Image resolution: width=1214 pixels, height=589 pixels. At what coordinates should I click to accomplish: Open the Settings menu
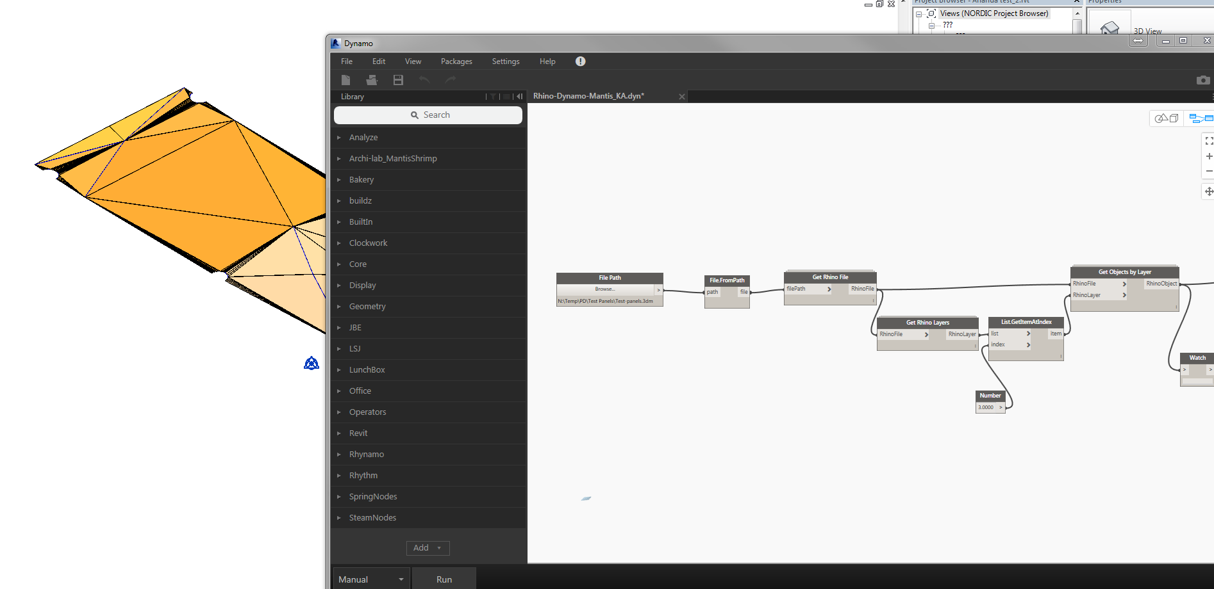click(x=506, y=61)
